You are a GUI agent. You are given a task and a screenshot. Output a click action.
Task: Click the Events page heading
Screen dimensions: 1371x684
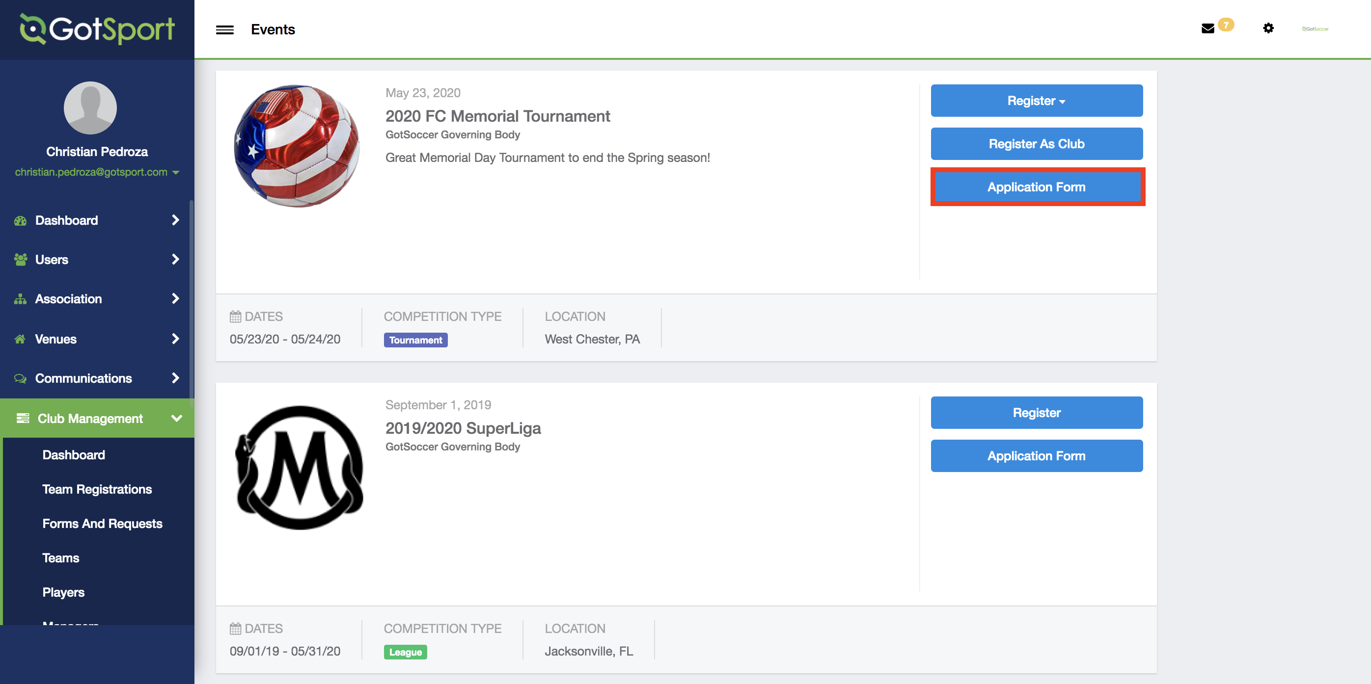coord(273,29)
